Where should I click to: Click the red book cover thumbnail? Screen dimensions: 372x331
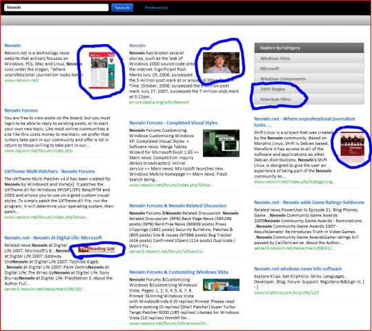[x=352, y=143]
